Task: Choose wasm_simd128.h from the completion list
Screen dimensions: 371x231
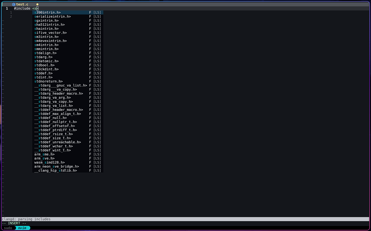Action: (49, 162)
